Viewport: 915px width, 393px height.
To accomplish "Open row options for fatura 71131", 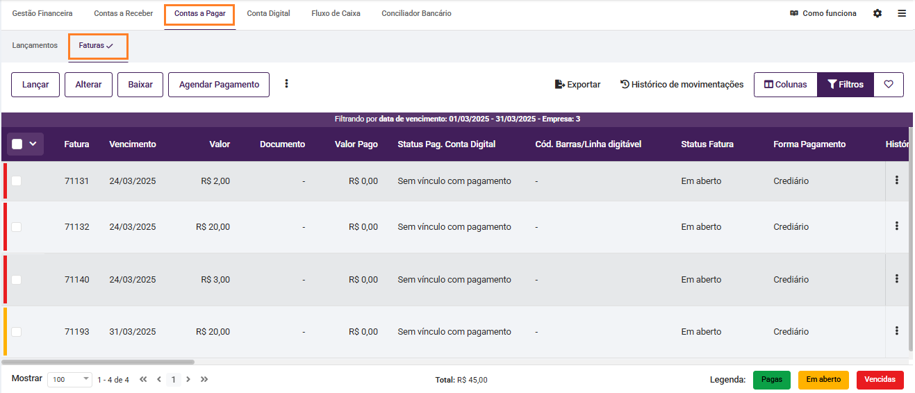I will [x=897, y=181].
